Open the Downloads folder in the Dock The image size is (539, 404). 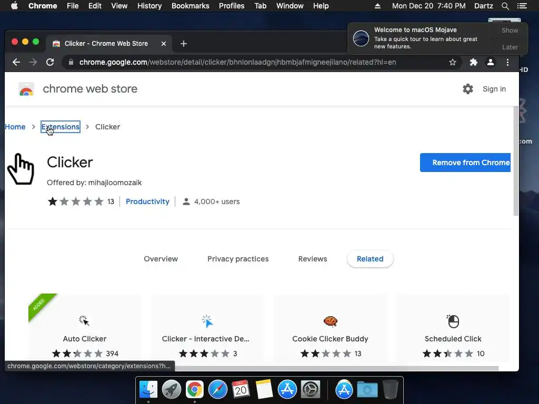(367, 390)
